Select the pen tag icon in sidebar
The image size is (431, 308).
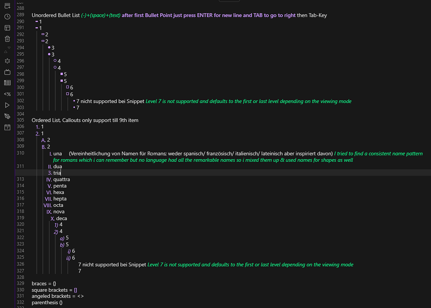tap(7, 116)
